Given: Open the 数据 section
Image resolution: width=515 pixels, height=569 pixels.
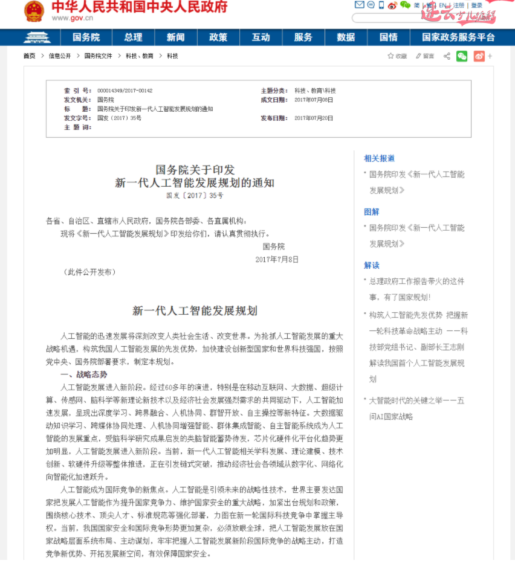Looking at the screenshot, I should 346,37.
